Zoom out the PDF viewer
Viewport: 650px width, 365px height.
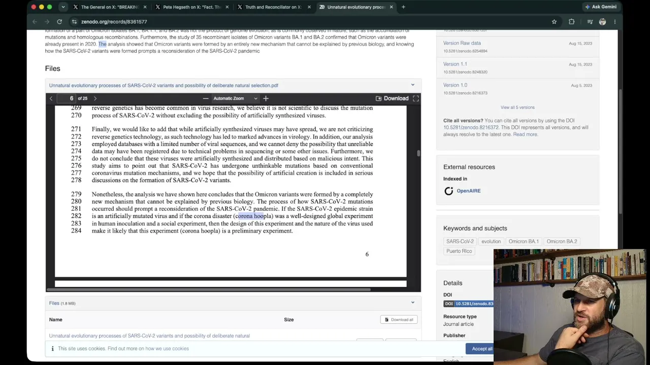[205, 98]
